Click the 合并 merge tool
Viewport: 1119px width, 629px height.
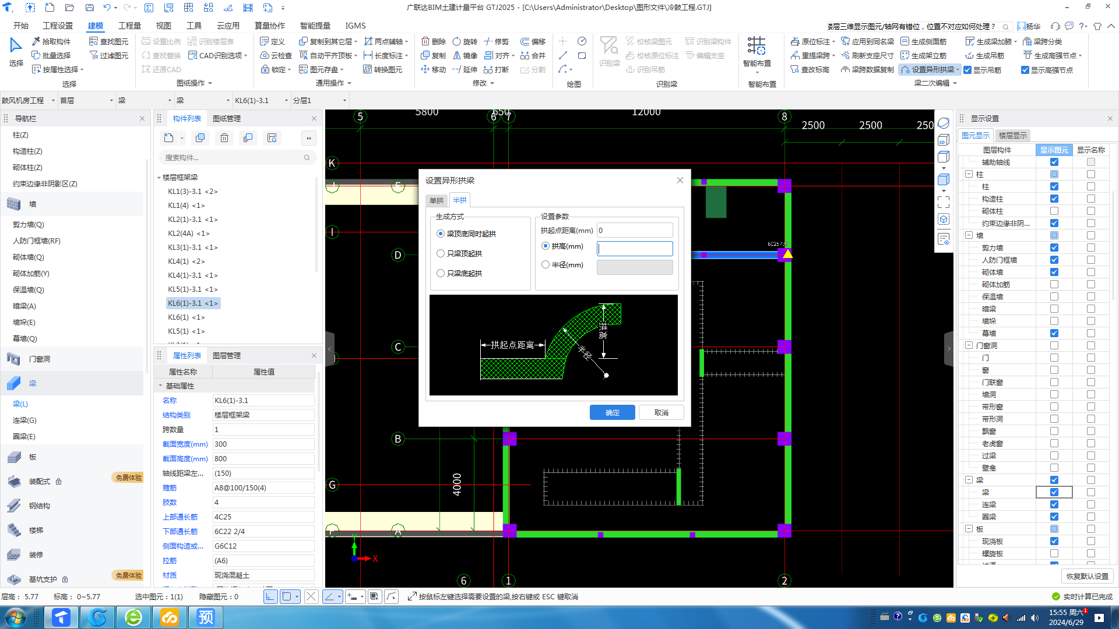point(533,55)
